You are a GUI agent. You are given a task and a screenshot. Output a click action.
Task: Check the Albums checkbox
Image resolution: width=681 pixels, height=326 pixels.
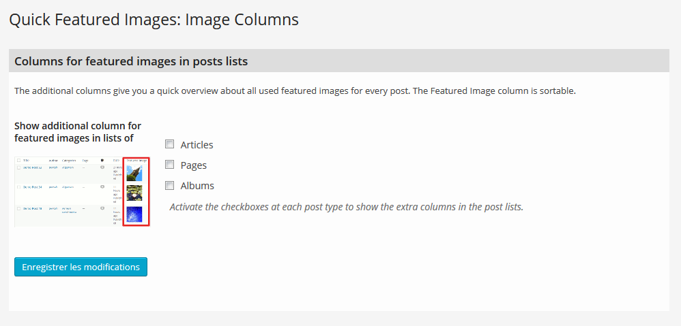pos(169,185)
